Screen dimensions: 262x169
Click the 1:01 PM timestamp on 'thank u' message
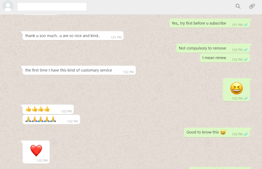pyautogui.click(x=116, y=37)
